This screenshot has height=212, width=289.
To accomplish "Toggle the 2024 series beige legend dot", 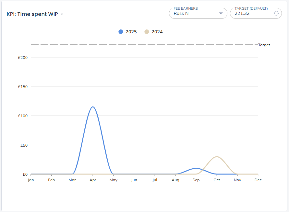I will pyautogui.click(x=147, y=32).
